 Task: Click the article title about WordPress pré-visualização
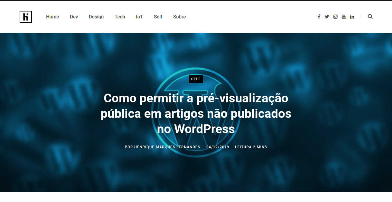coord(196,114)
